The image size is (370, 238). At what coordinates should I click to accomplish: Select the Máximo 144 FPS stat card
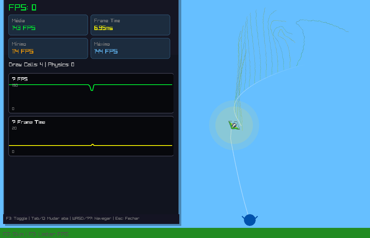tap(130, 48)
